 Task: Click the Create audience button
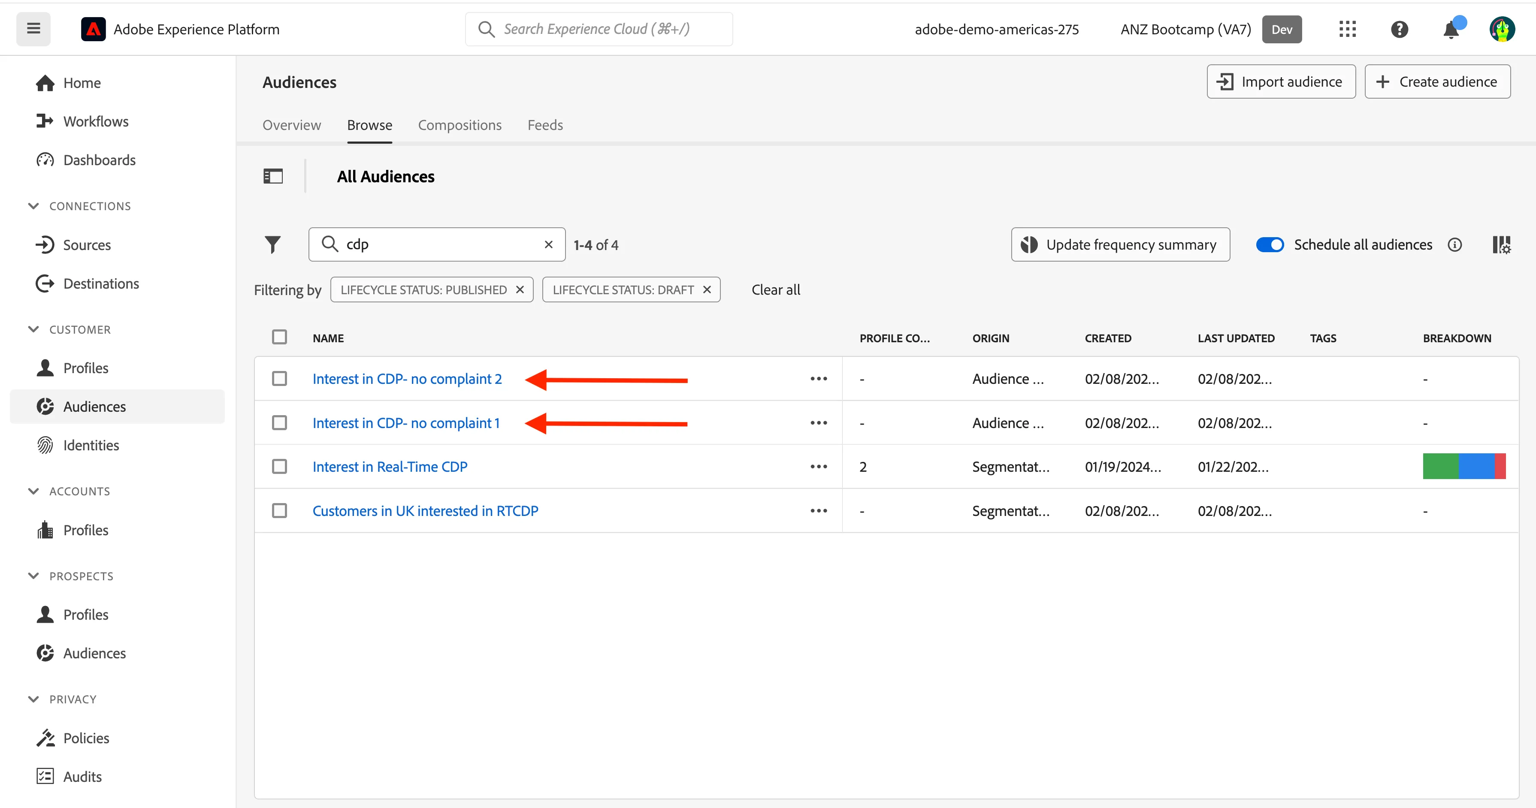[x=1437, y=81]
